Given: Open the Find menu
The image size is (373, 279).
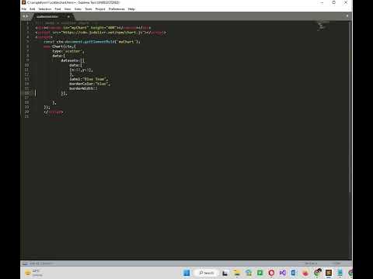Looking at the screenshot, I should 58,9.
